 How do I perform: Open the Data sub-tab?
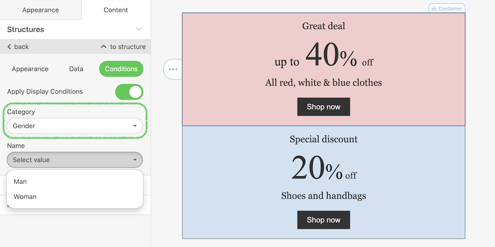tap(76, 69)
